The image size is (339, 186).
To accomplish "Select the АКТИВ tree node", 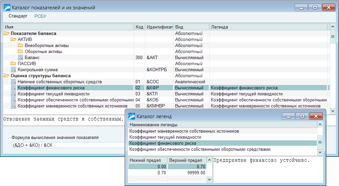I will [x=25, y=39].
